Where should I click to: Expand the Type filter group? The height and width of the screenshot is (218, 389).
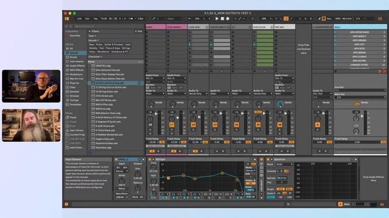(x=92, y=36)
